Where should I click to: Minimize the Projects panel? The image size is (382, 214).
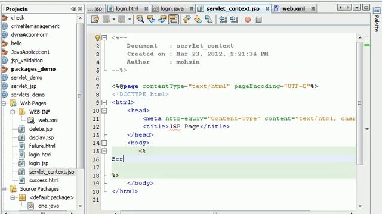[73, 9]
